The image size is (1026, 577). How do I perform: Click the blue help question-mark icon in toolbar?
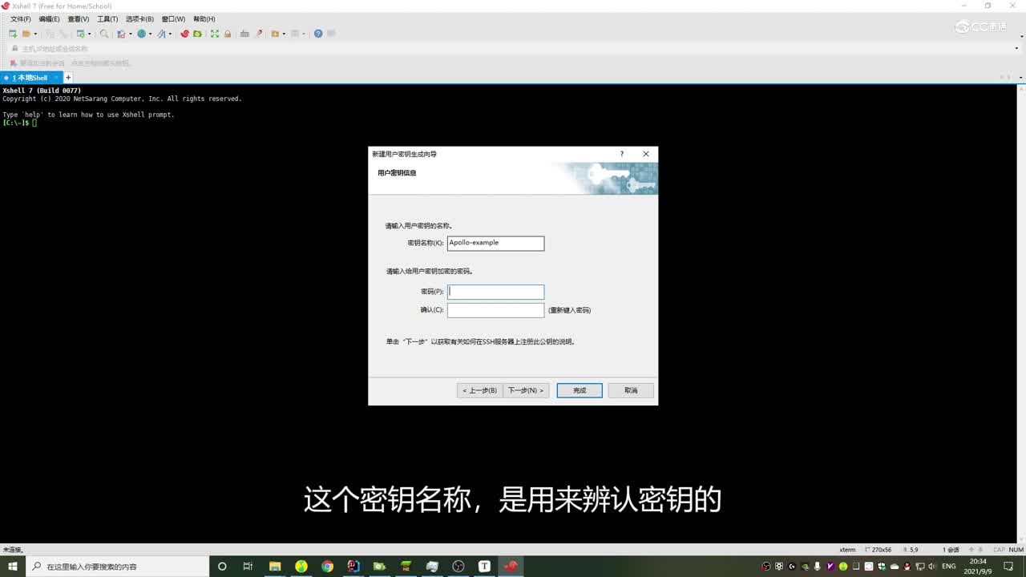318,34
